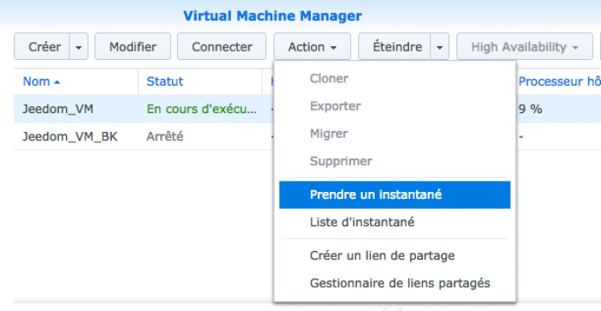Select the Jeedom_VM_BK row

[x=307, y=136]
